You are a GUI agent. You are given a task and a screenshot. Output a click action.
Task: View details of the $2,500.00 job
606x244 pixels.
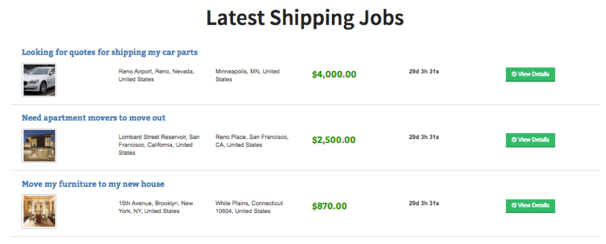[x=530, y=140]
